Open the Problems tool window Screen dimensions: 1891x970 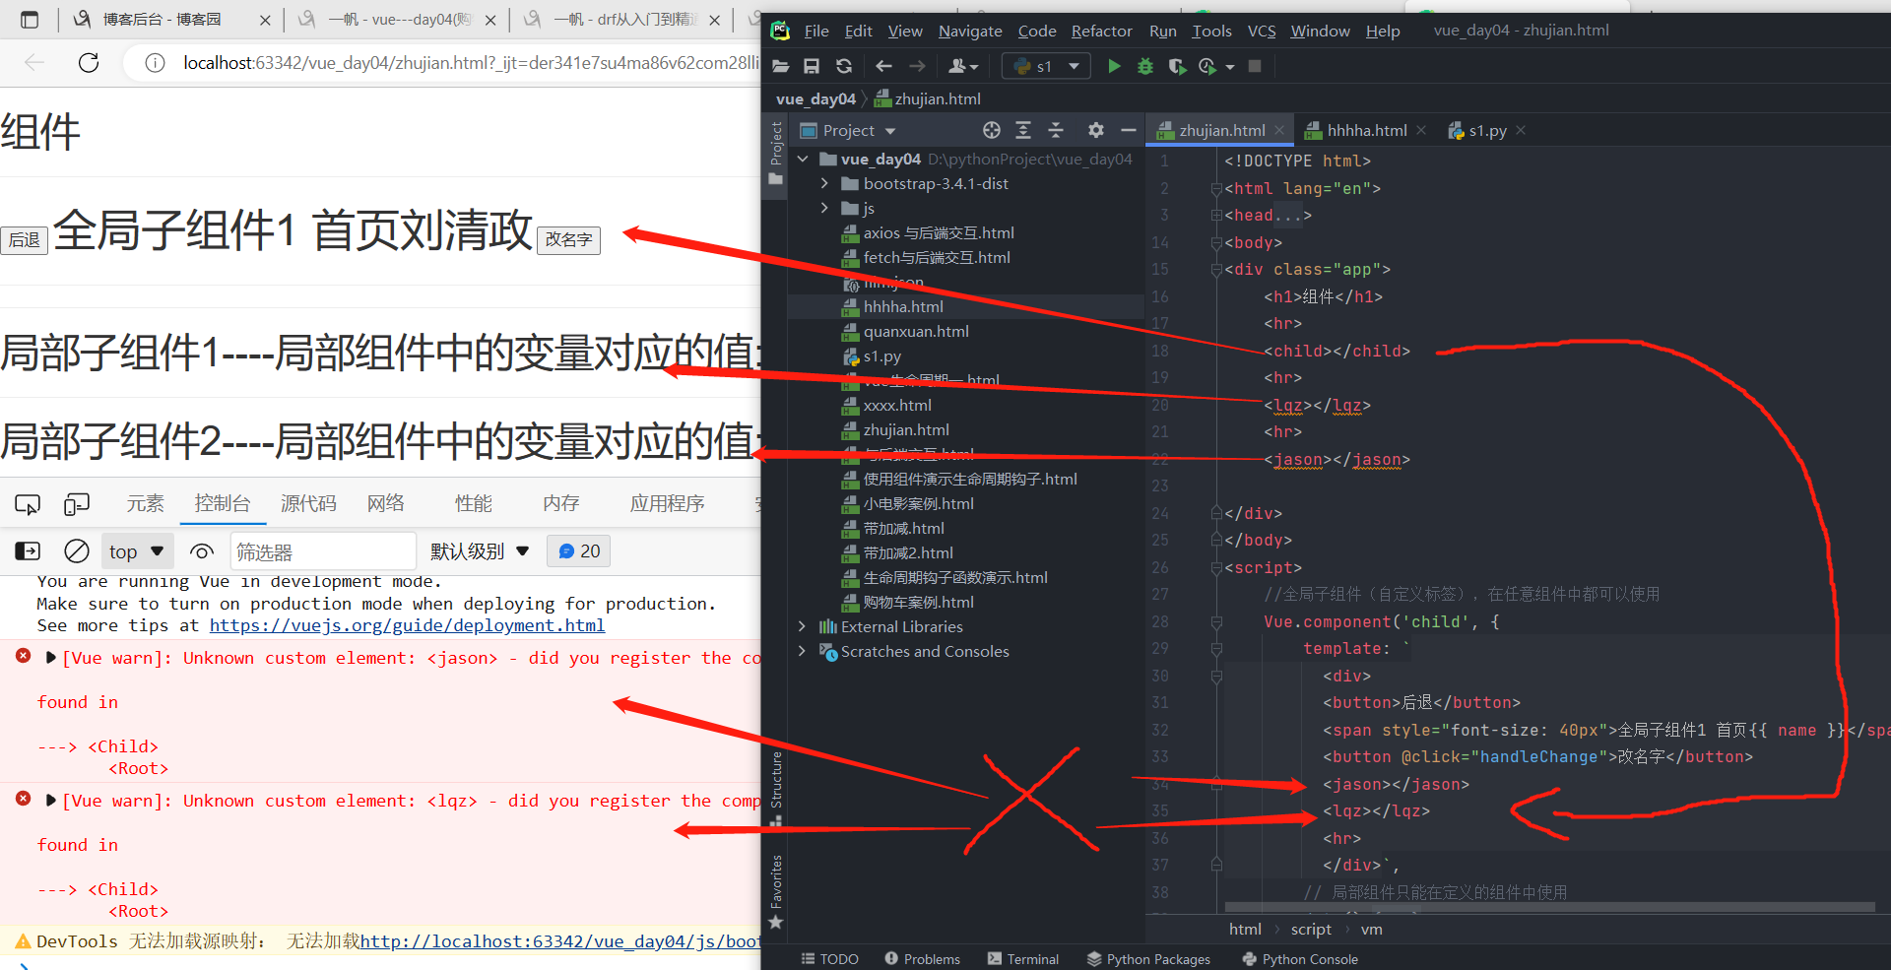tap(923, 959)
